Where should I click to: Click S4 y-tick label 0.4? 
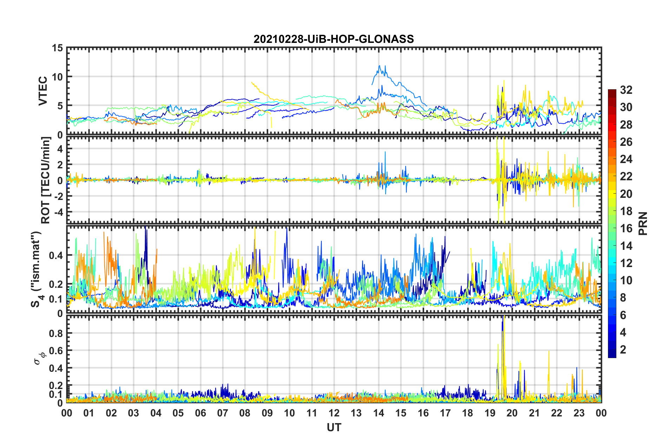pyautogui.click(x=57, y=255)
